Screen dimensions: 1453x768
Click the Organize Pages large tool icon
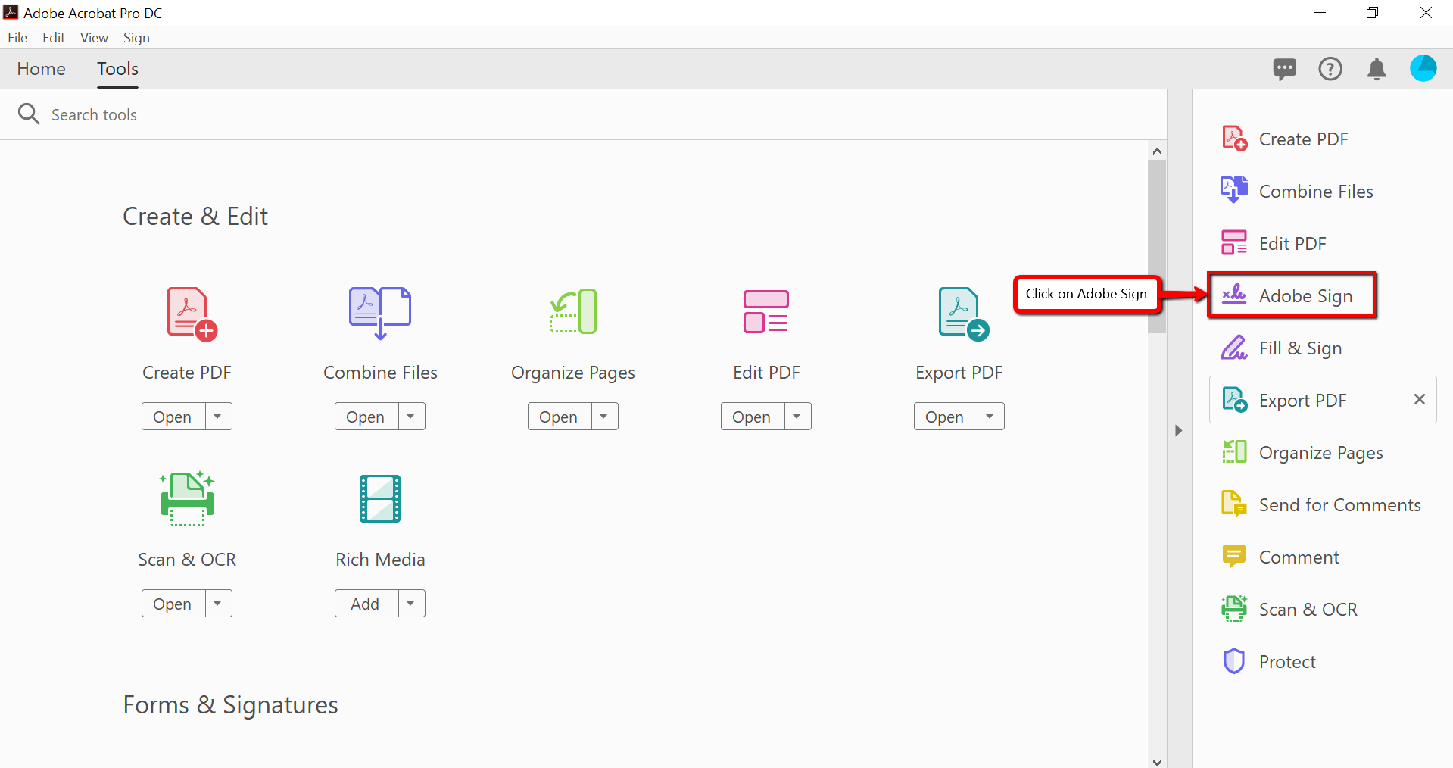573,311
